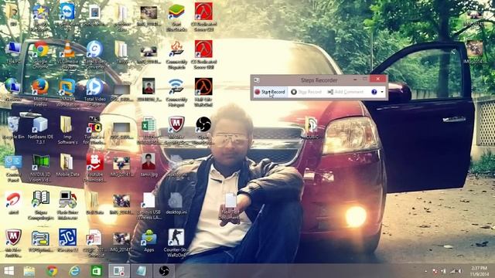Minimize the Steps Recorder window
Viewport: 495px width, 278px height.
pos(355,79)
